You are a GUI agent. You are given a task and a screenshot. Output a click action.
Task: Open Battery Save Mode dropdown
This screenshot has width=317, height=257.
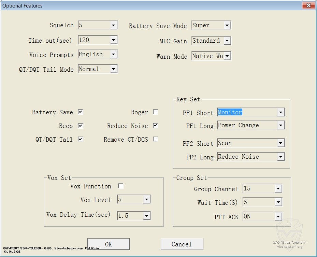[x=227, y=25]
